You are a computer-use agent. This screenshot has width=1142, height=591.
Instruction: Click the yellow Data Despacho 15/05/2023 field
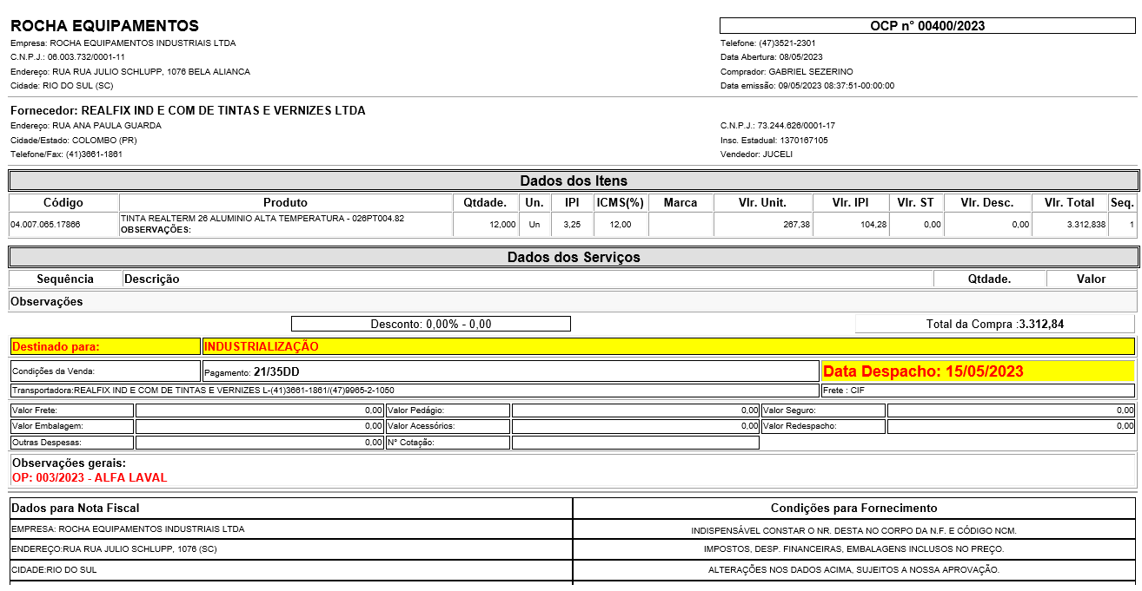pos(978,371)
